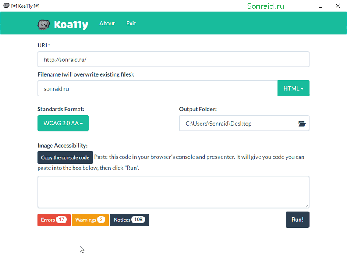Click the 'URL:' label
Screen dimensions: 347x267
(x=44, y=45)
